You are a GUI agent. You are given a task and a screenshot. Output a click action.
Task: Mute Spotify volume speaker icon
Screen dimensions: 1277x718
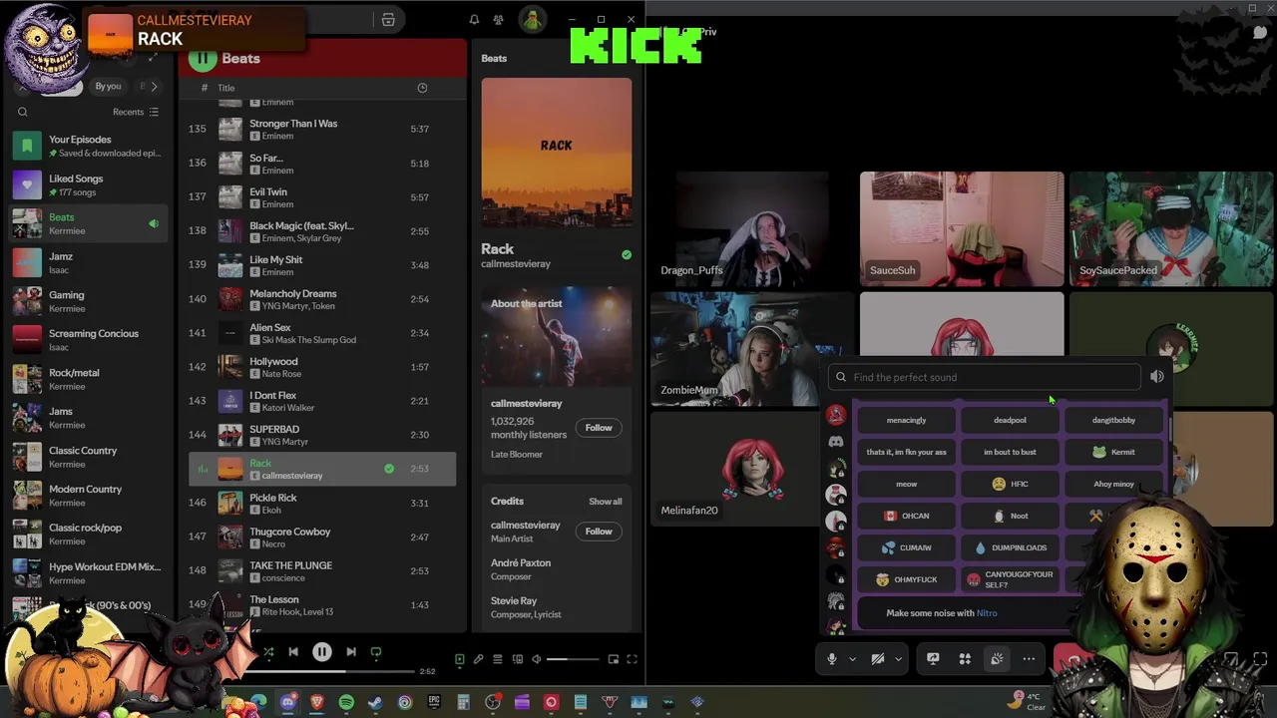tap(537, 659)
